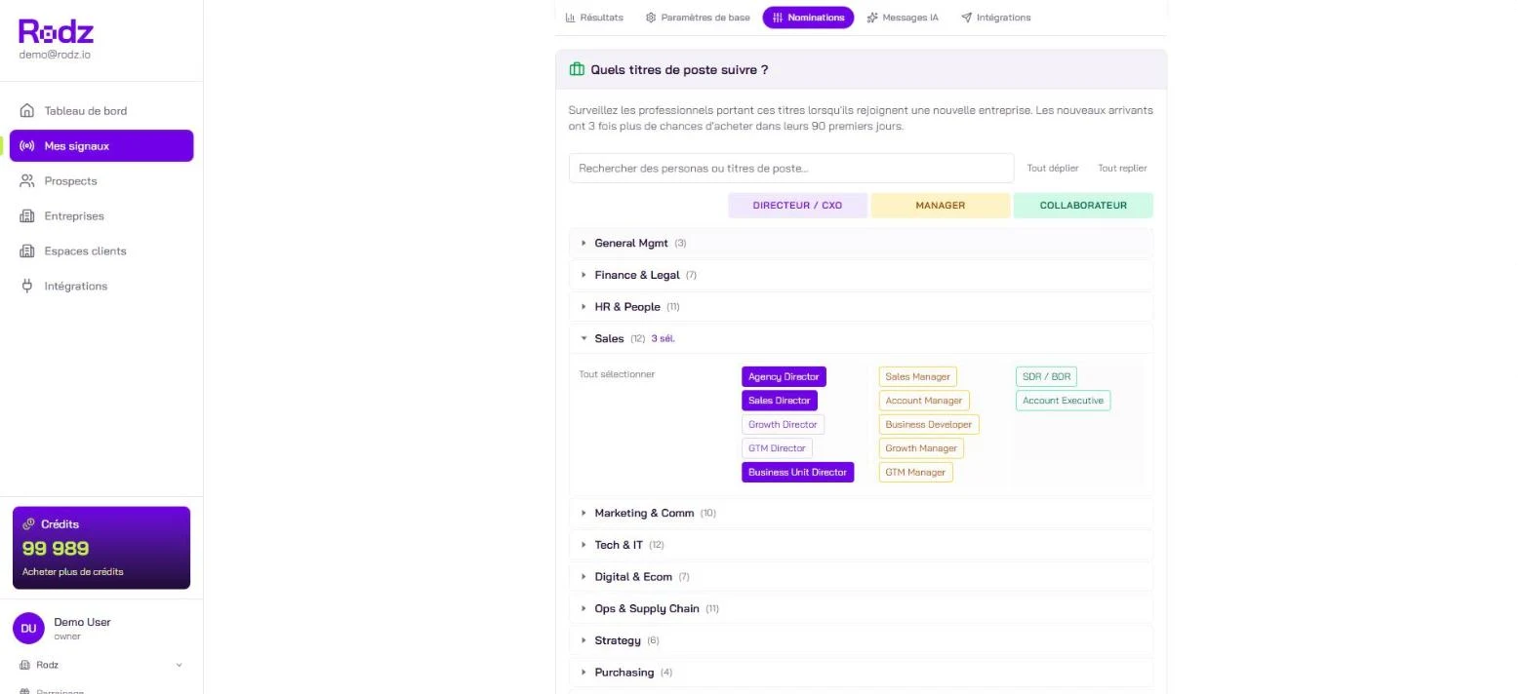Screen dimensions: 1530x694
Task: Click the Mes signaux broadcast icon
Action: point(27,146)
